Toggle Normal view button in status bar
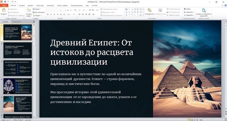Image resolution: width=227 pixels, height=121 pixels. 189,120
